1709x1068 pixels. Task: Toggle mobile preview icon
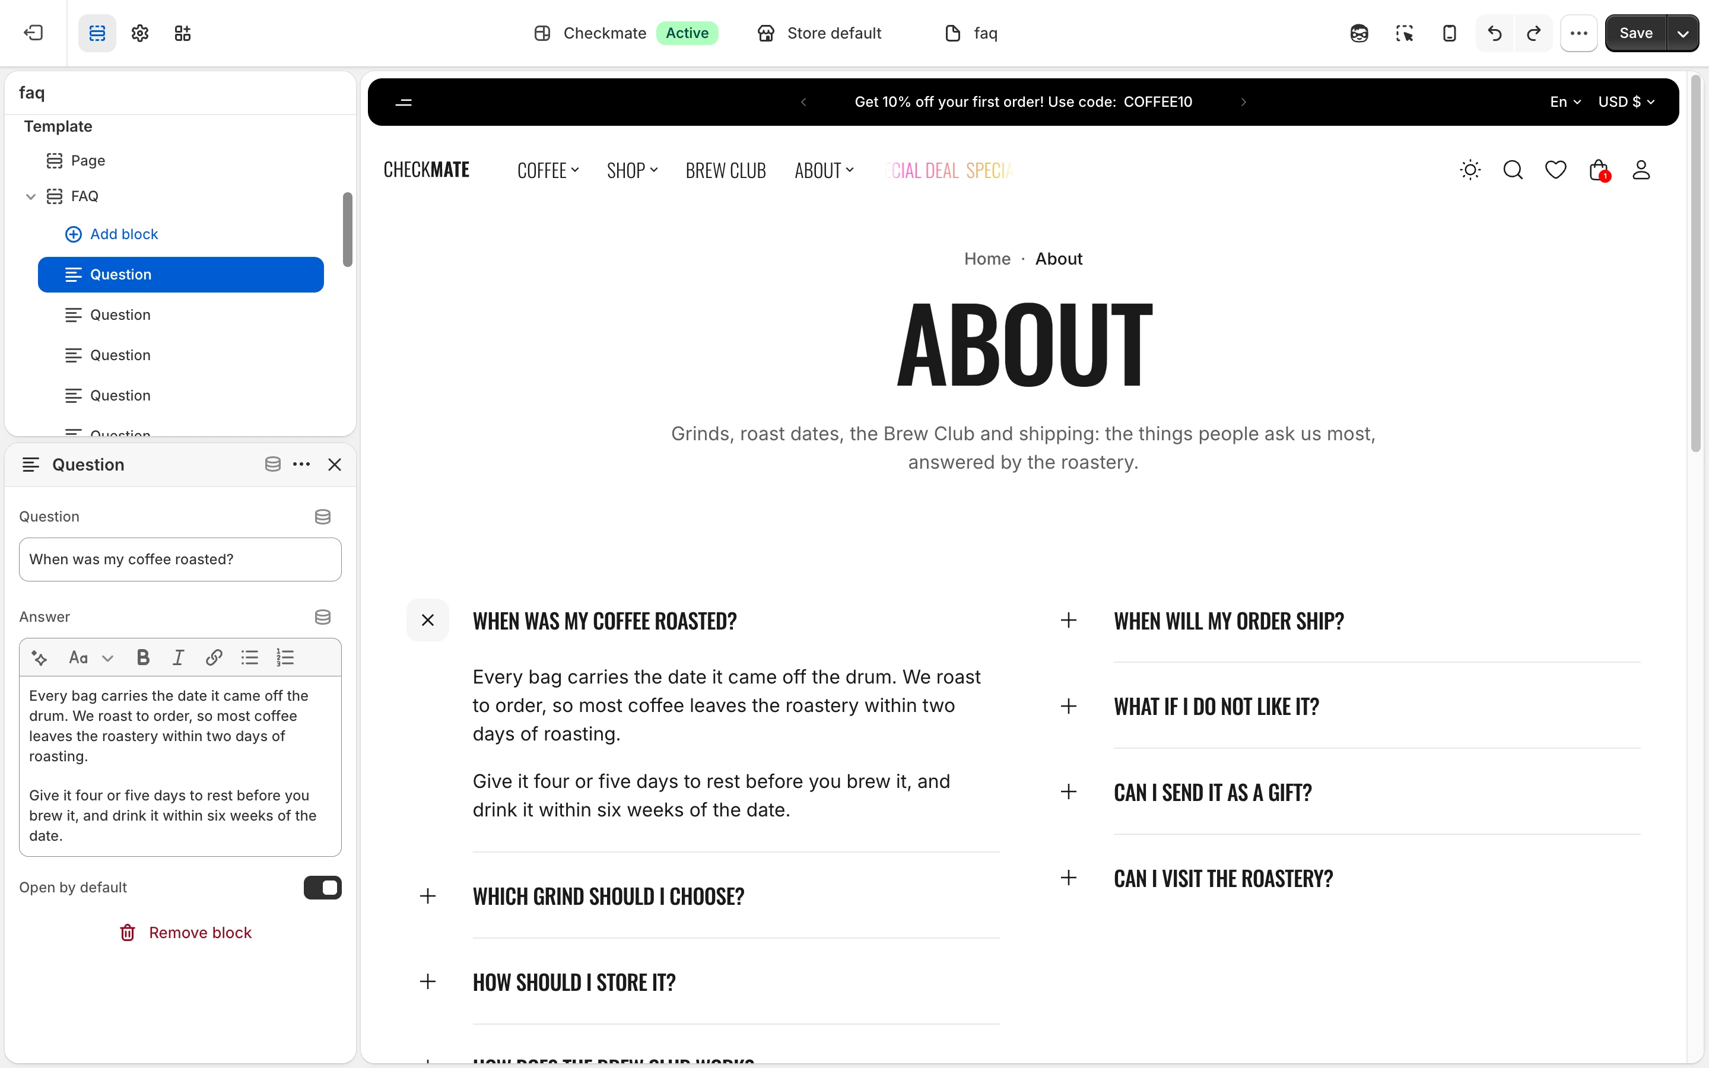click(x=1449, y=33)
